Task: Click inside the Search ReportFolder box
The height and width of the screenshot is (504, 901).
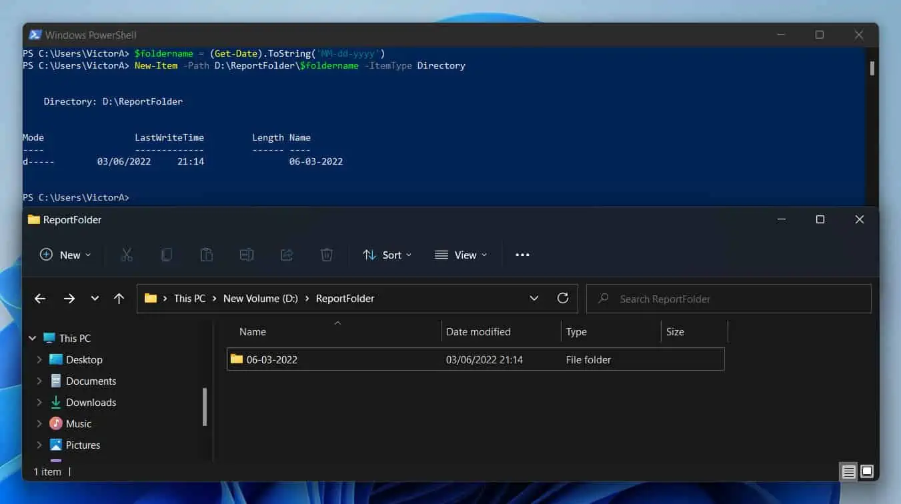Action: click(x=729, y=299)
